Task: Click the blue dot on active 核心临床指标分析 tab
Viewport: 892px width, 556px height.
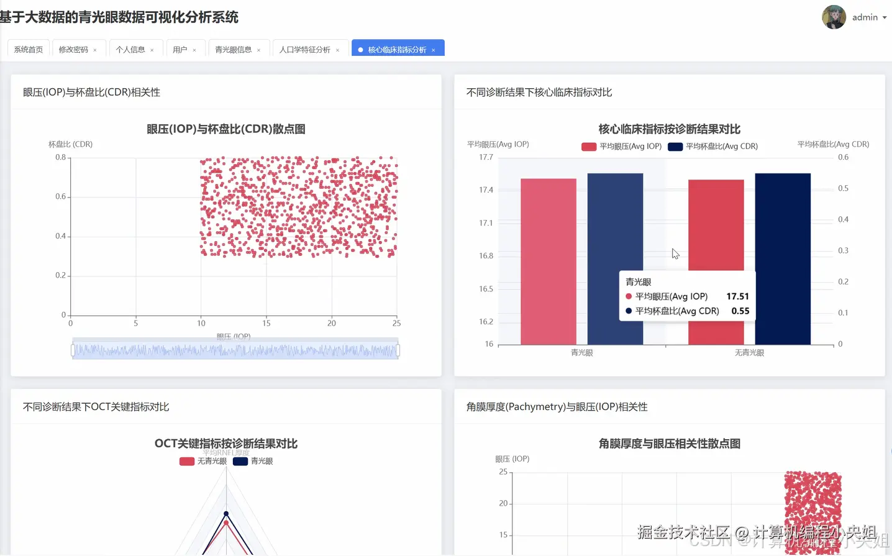Action: tap(361, 50)
